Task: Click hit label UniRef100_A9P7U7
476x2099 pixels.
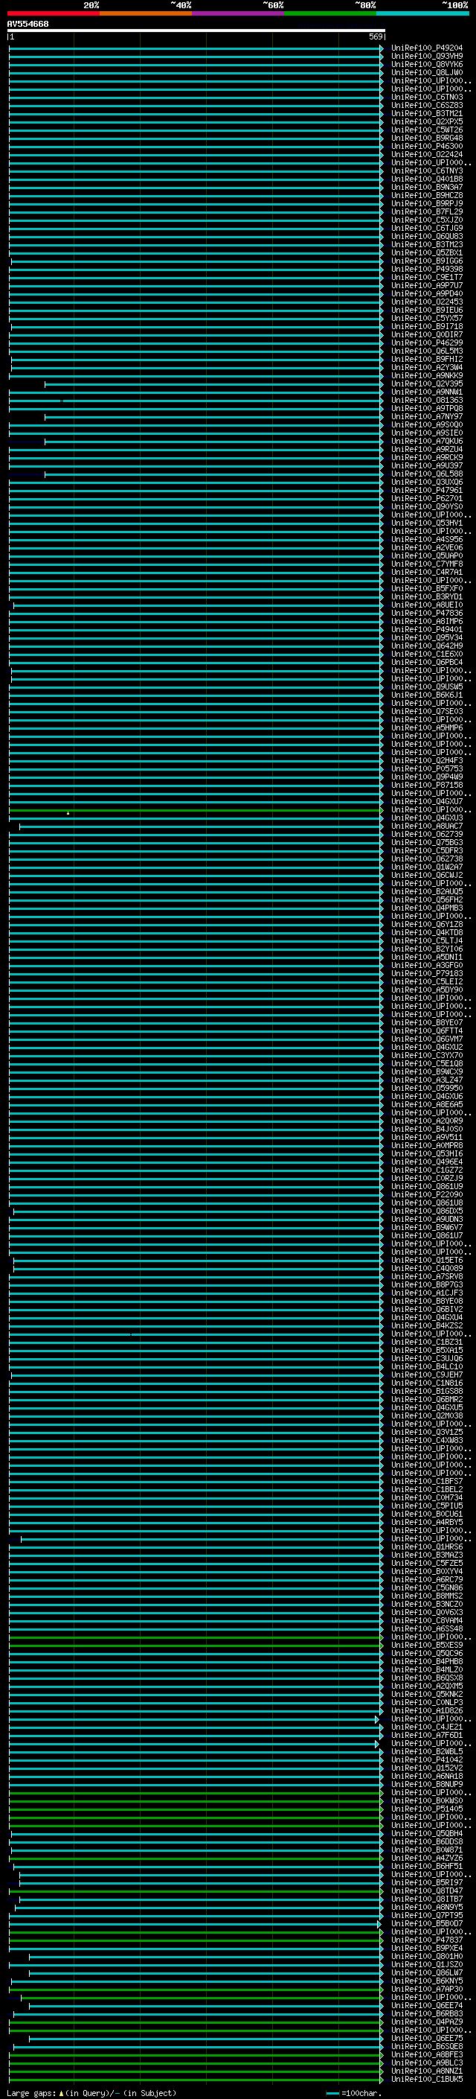Action: pyautogui.click(x=426, y=285)
